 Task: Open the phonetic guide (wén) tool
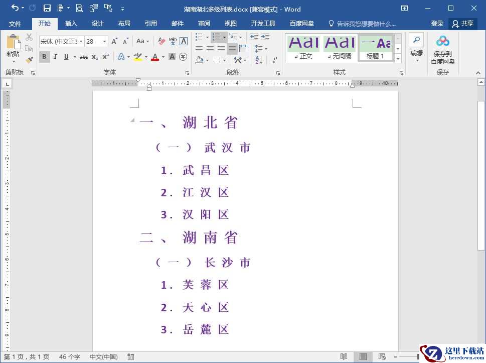[x=173, y=41]
